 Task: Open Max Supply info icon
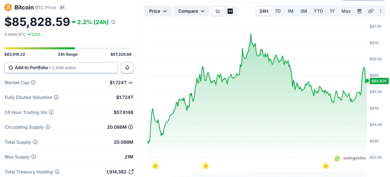point(34,157)
